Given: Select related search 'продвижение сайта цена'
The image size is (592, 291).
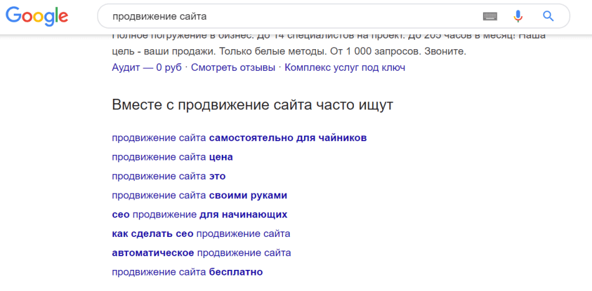Looking at the screenshot, I should [173, 157].
